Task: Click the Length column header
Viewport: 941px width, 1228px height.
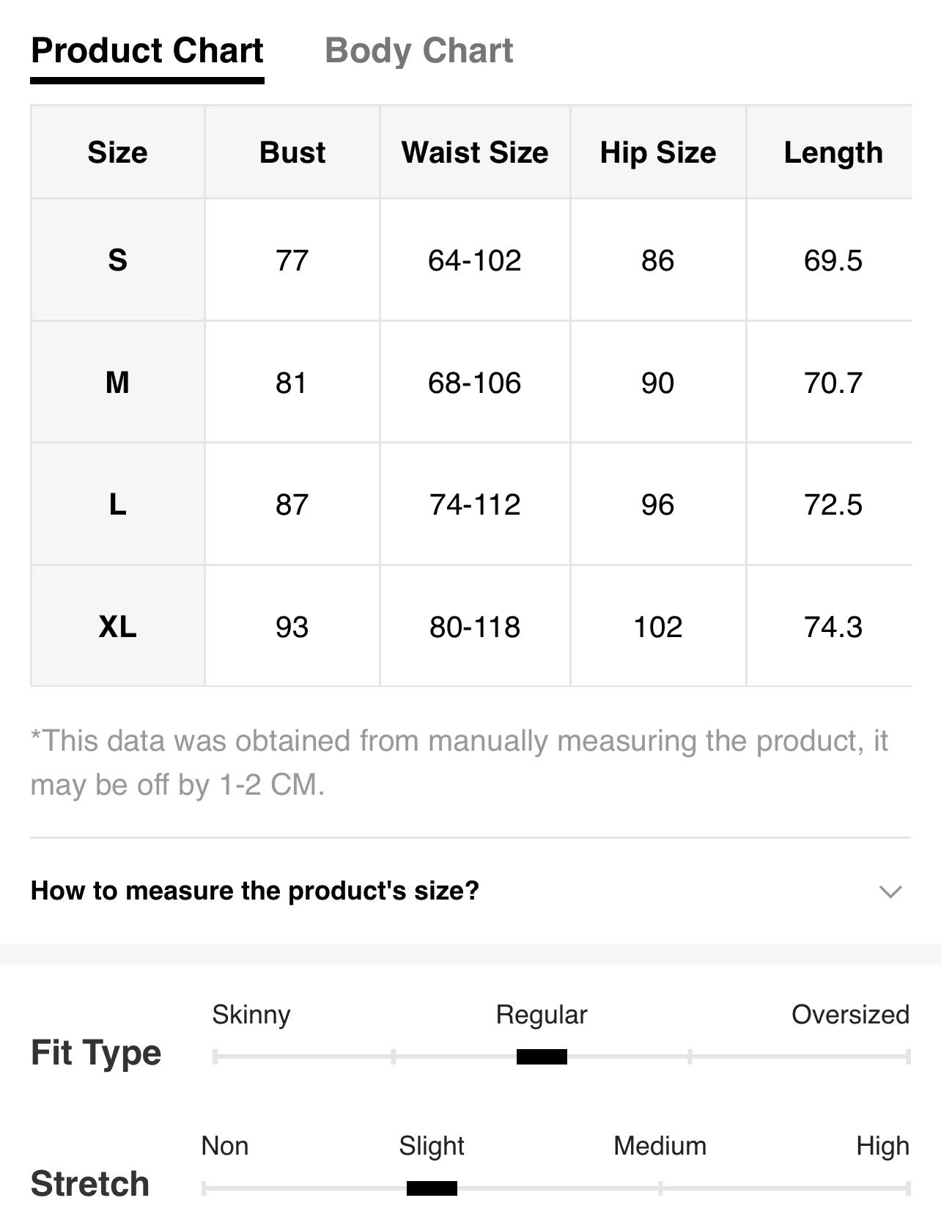Action: (833, 152)
